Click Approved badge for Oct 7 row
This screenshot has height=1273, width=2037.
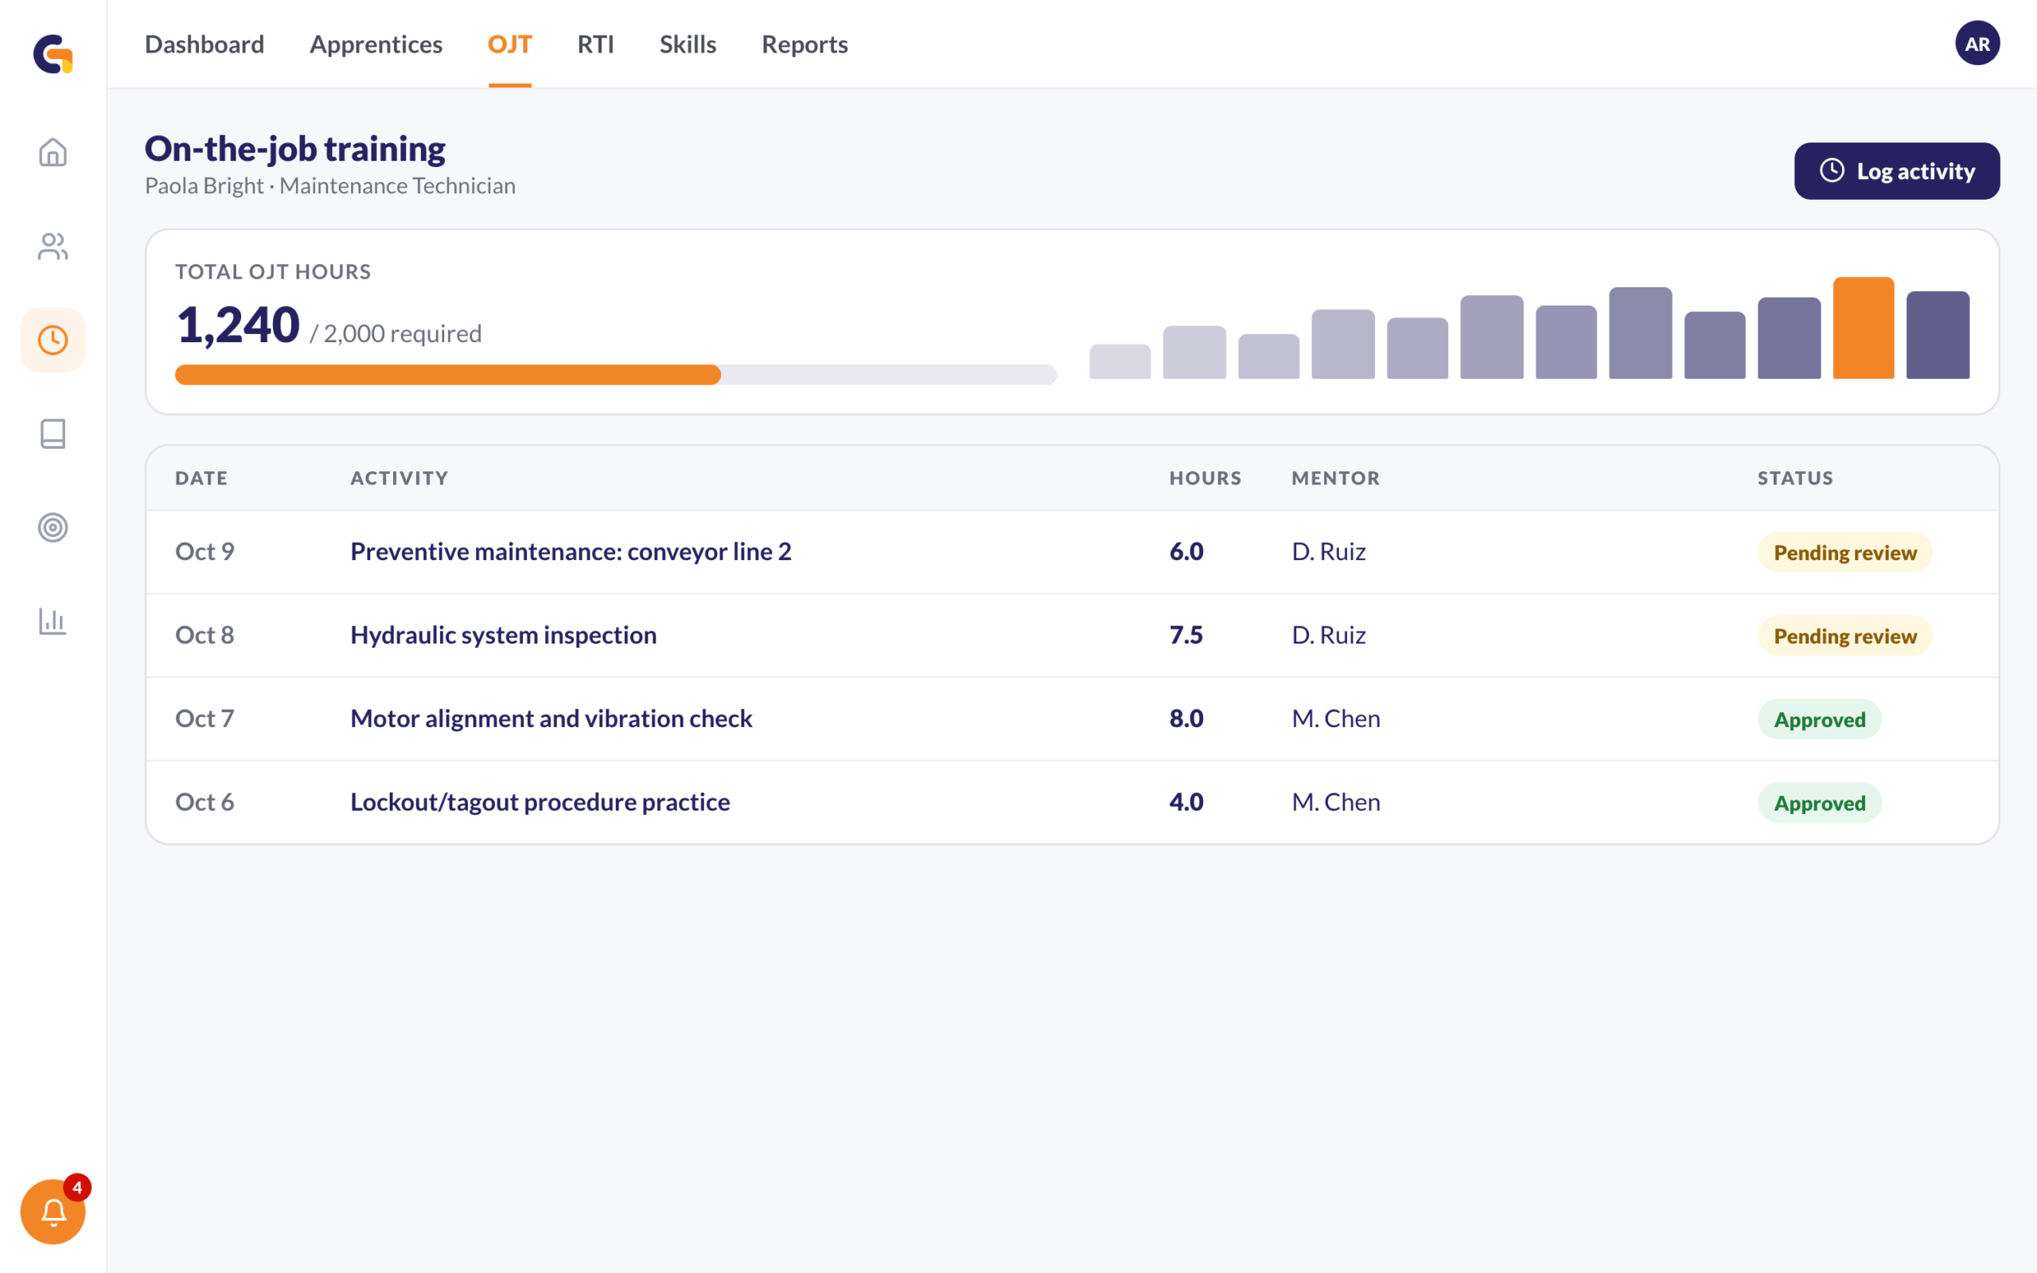[1820, 719]
